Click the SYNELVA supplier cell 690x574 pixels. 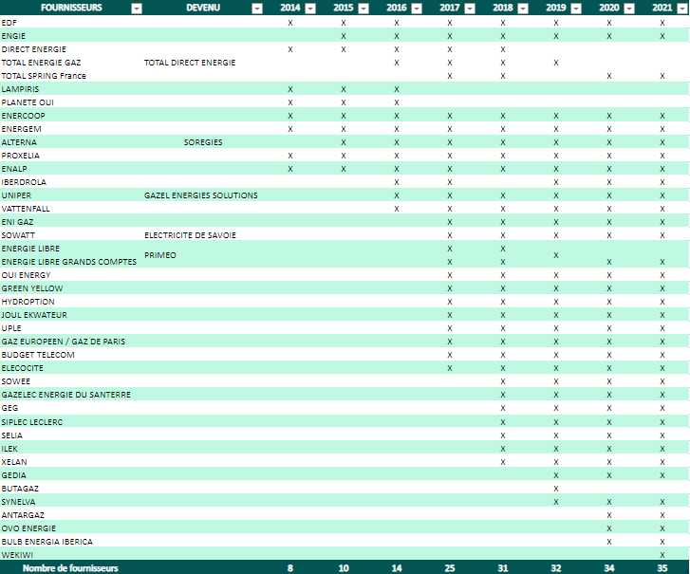(x=71, y=502)
